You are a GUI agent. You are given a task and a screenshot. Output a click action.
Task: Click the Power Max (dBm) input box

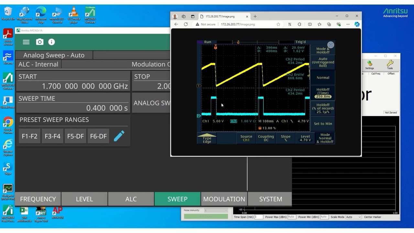[x=291, y=217]
